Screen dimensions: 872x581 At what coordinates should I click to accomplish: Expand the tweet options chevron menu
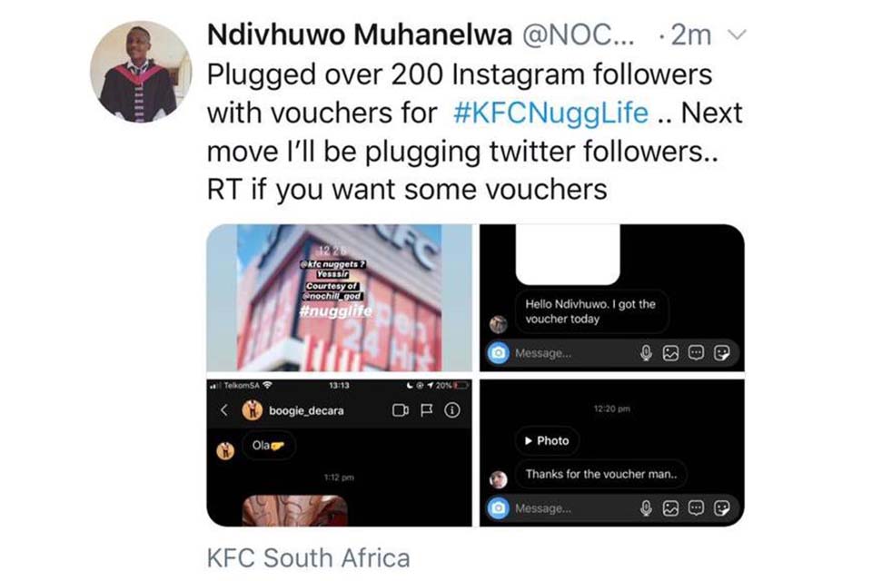738,35
